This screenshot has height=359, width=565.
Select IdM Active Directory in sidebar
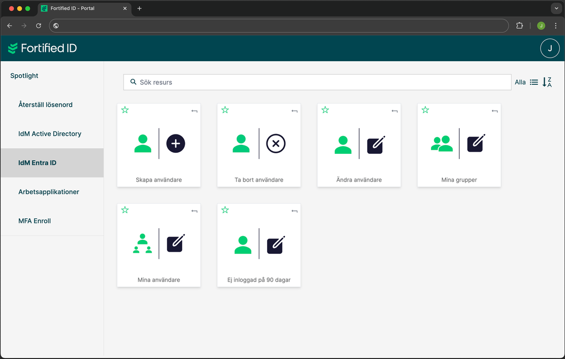50,133
